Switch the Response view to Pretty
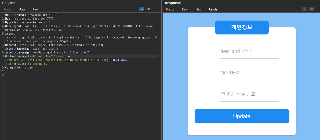320x140 pixels. tap(170, 9)
